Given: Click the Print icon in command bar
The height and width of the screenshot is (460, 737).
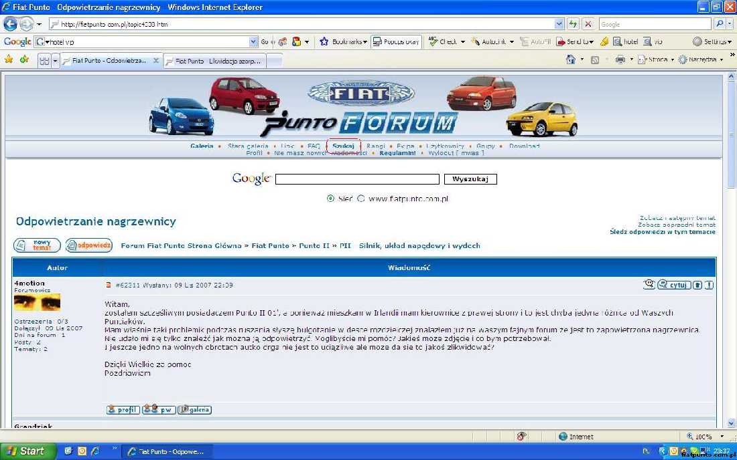Looking at the screenshot, I should click(x=620, y=60).
